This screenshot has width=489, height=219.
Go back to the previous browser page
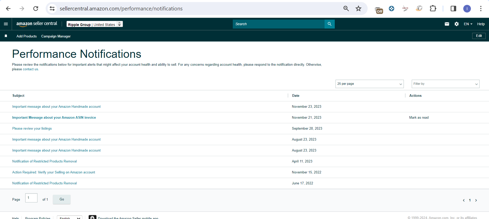pos(8,9)
